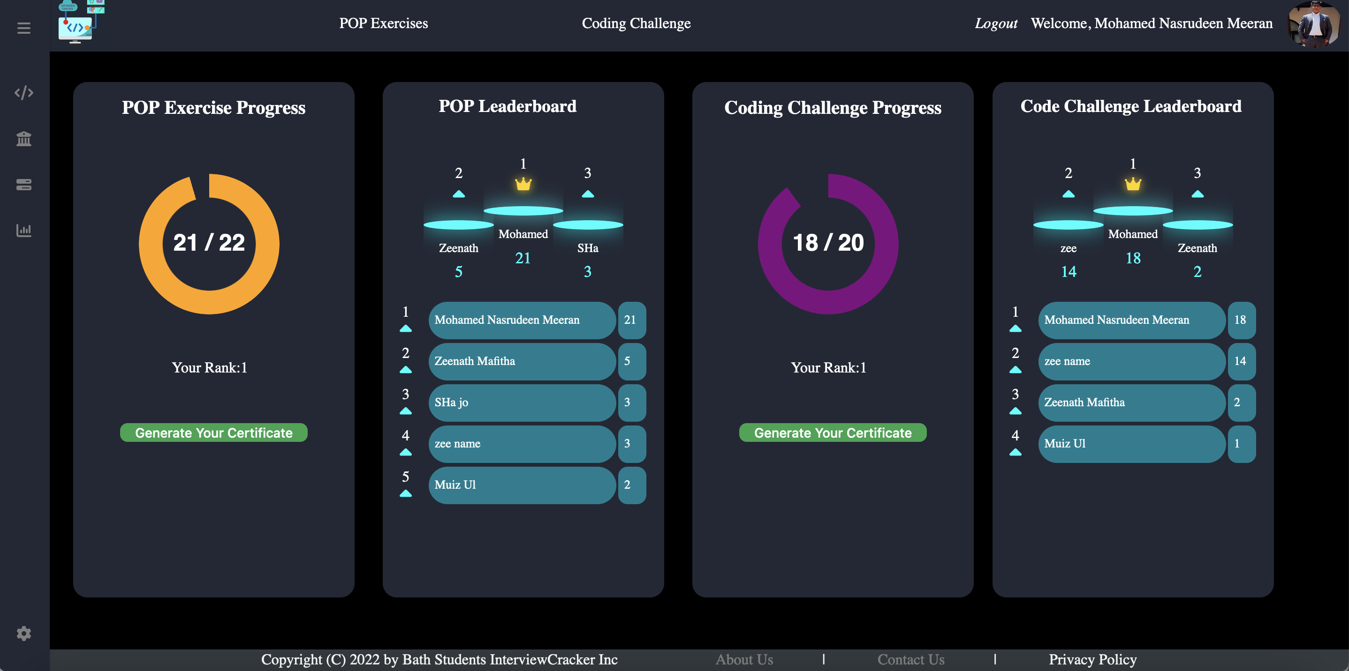
Task: Click the bank building sidebar icon
Action: pos(23,139)
